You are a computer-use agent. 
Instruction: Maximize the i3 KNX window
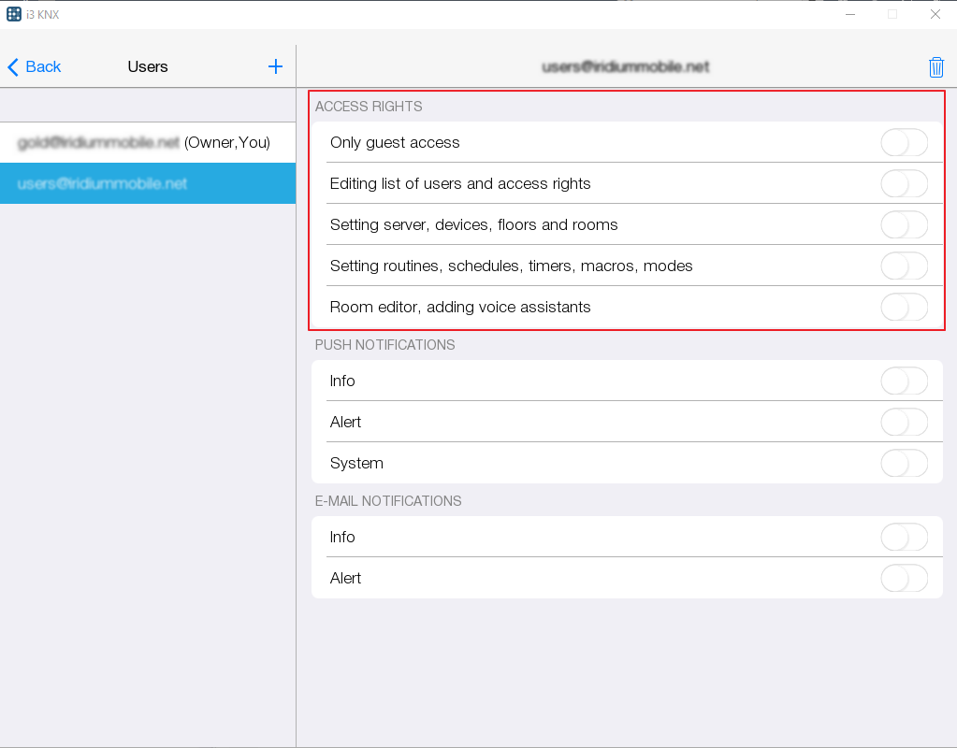point(892,14)
